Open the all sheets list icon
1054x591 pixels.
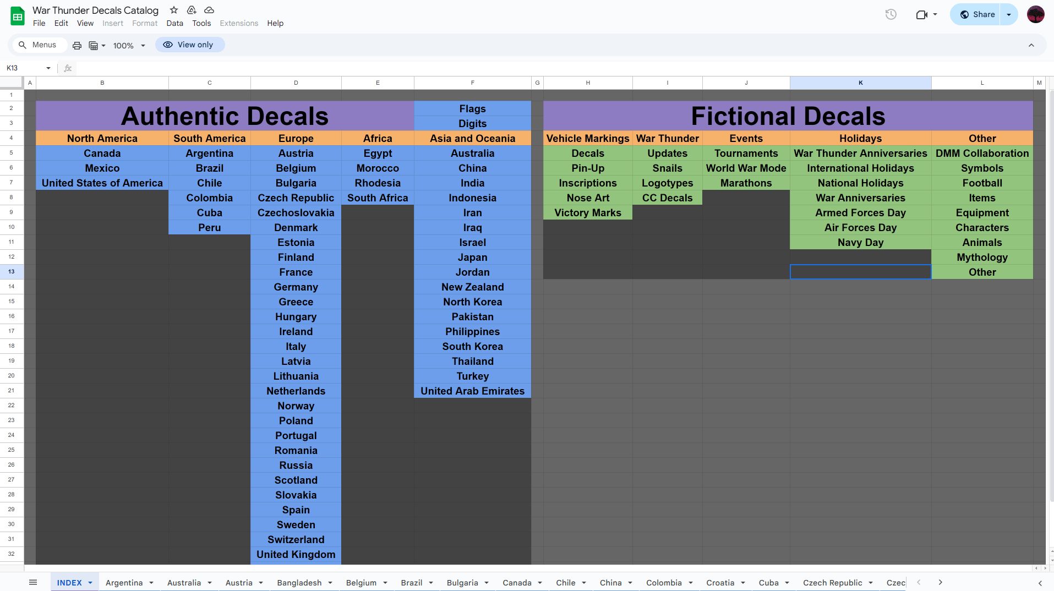click(33, 582)
